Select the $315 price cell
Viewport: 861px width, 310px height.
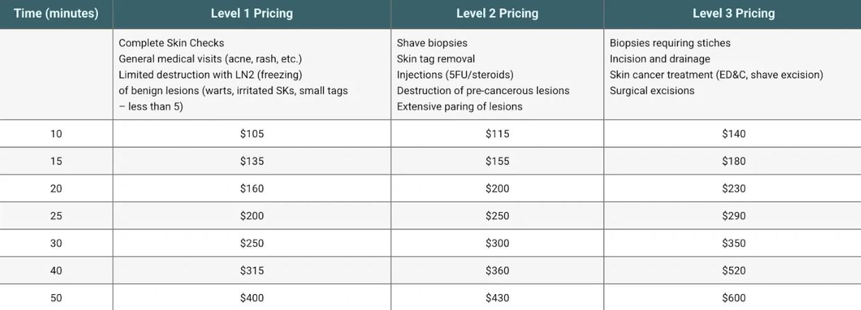point(252,270)
